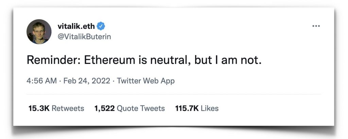Open the @VitalikButerin handle link

pos(84,36)
